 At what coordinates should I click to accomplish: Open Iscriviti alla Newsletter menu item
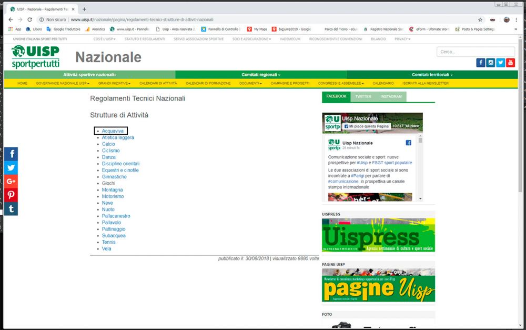pos(426,83)
